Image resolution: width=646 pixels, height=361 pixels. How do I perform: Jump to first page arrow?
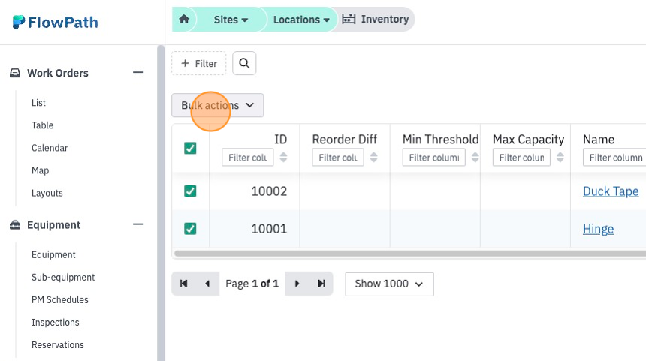184,284
